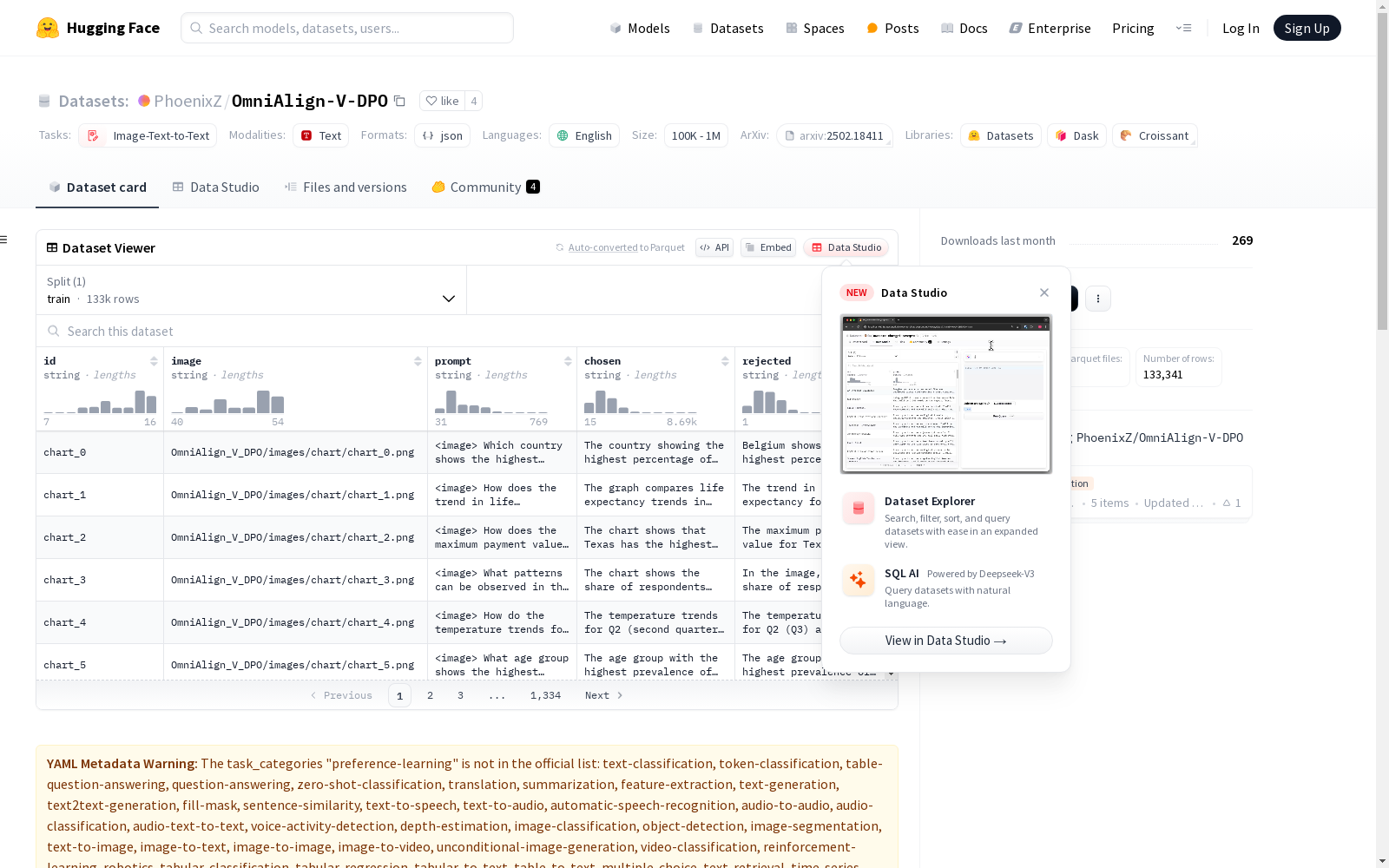Click the id column lengths histogram
The image size is (1389, 868).
[100, 401]
